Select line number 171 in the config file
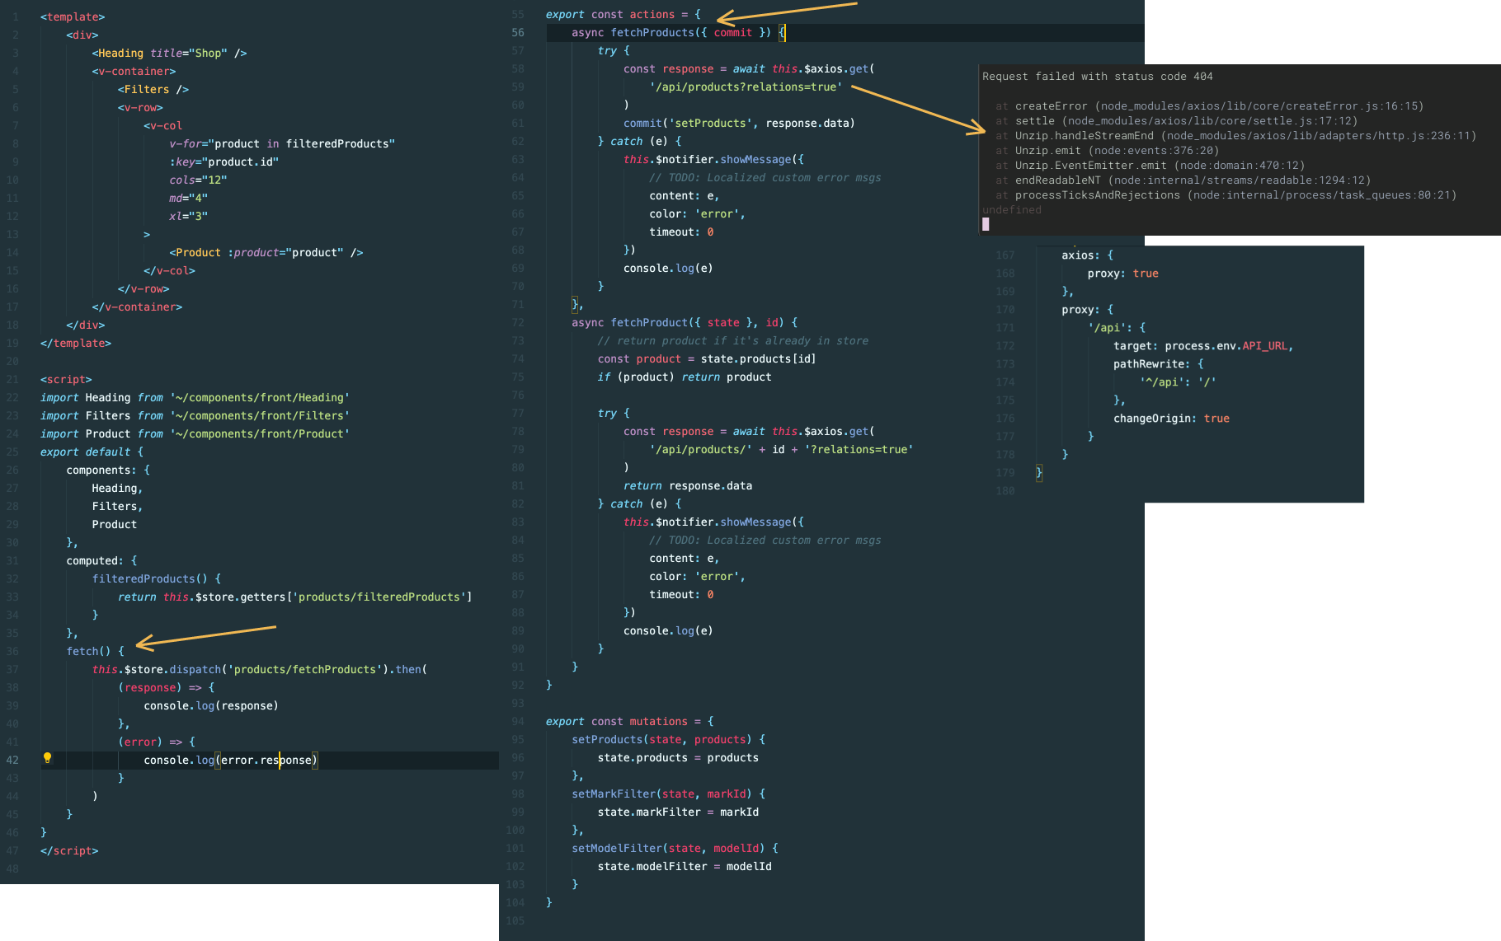 click(x=1005, y=328)
